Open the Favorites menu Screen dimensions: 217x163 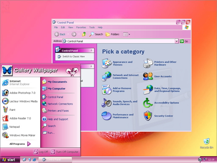tap(81, 27)
